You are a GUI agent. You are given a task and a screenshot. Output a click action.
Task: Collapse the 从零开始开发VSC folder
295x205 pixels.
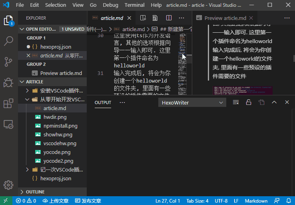point(52,99)
